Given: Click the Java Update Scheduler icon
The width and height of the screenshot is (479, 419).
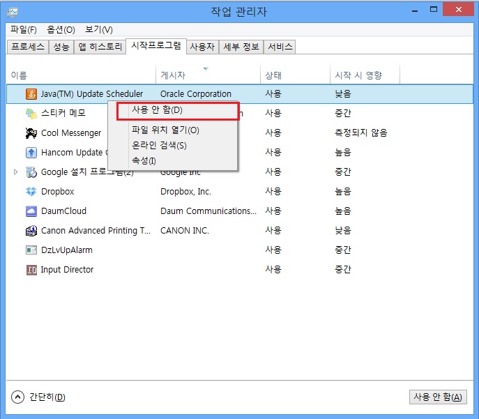Looking at the screenshot, I should pyautogui.click(x=31, y=94).
